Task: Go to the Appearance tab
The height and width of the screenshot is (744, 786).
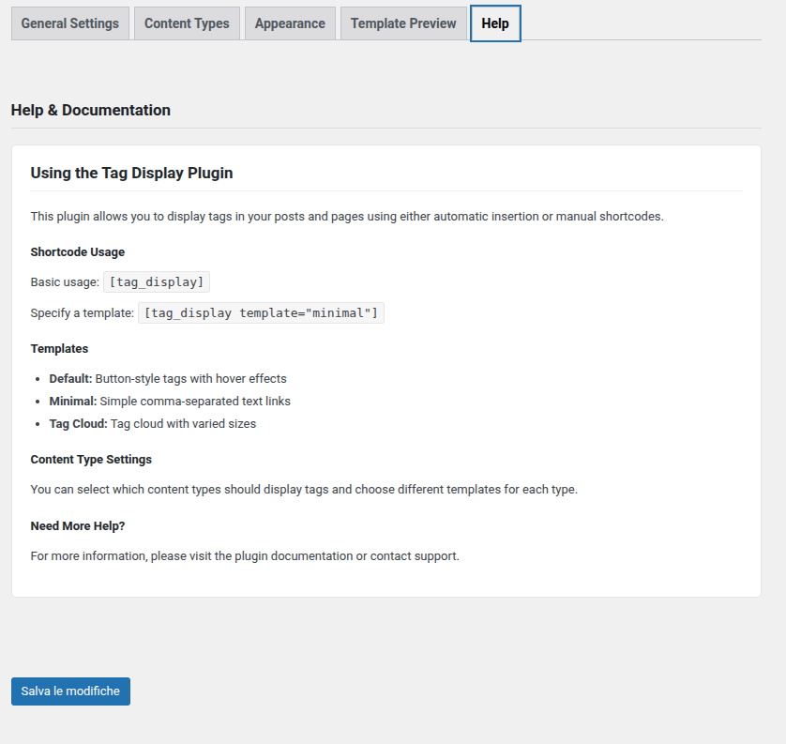Action: 290,23
